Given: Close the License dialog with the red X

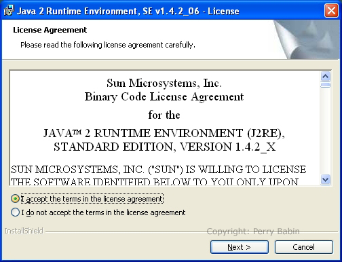Looking at the screenshot, I should 331,11.
